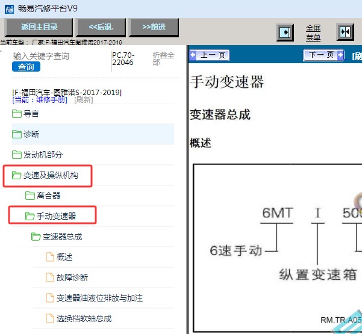The width and height of the screenshot is (362, 334).
Task: Collapse 变速器总成 folder
Action: pos(102,237)
